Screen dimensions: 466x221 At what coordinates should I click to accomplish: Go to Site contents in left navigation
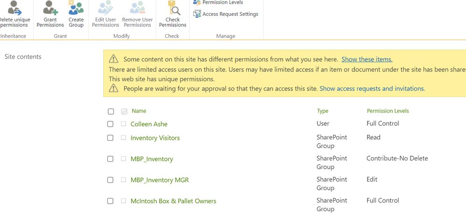point(23,56)
